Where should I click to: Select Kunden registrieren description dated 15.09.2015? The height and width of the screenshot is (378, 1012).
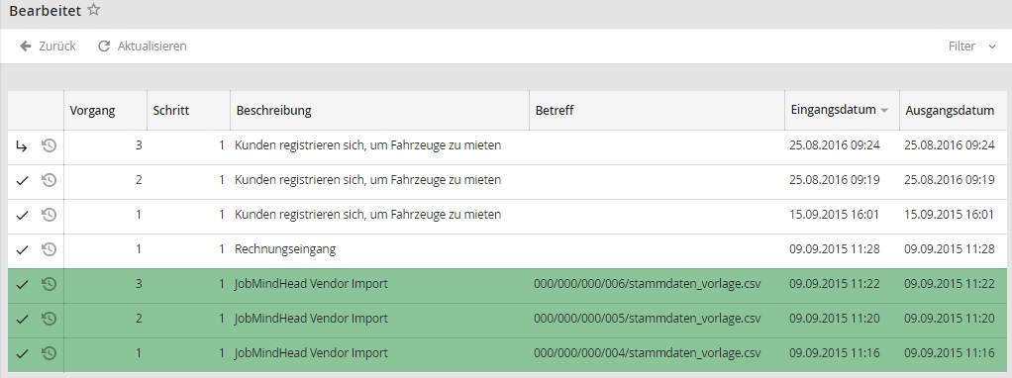coord(368,215)
